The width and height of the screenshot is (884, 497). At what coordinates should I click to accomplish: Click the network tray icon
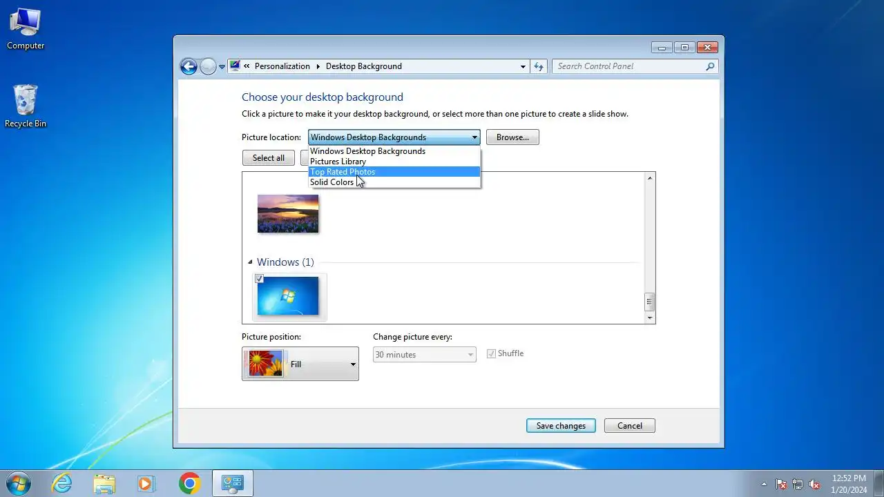point(798,484)
